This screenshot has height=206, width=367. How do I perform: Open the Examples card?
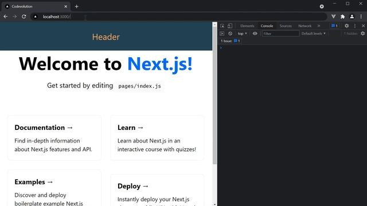pos(54,188)
